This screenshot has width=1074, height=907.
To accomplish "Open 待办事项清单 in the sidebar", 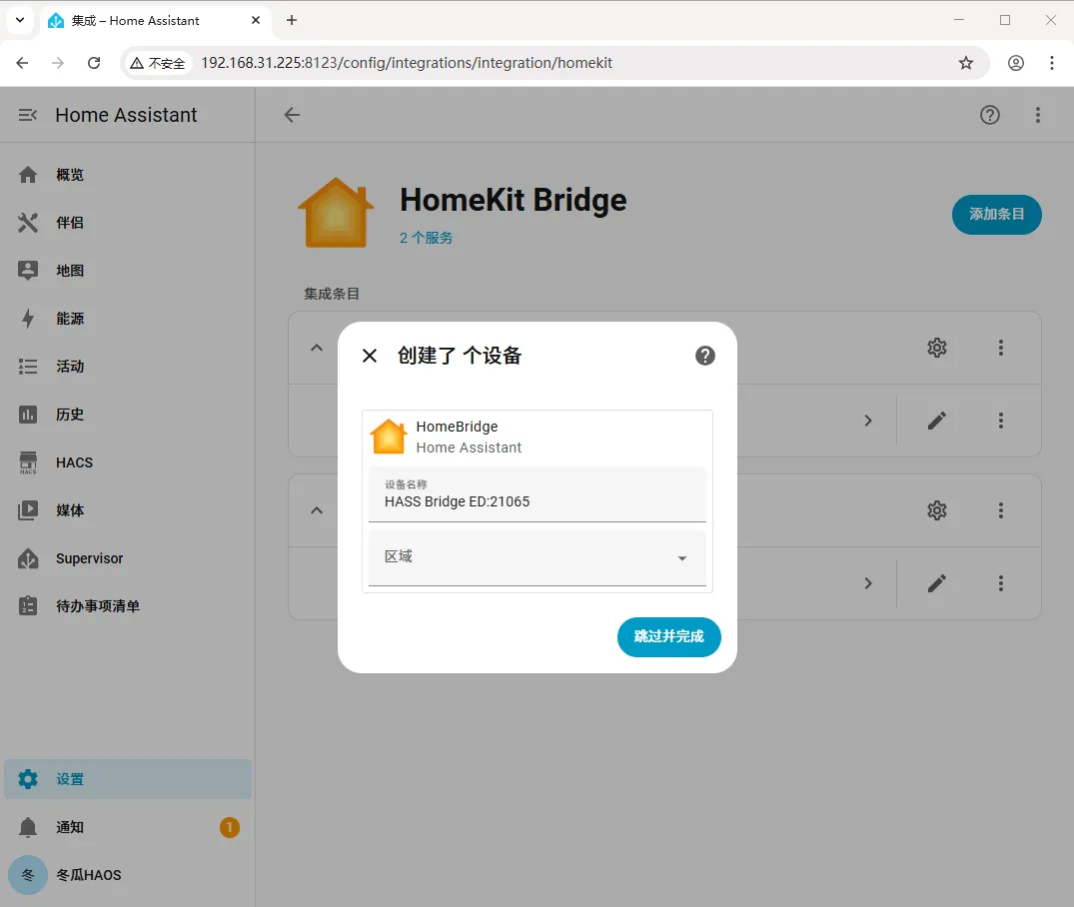I will [x=128, y=606].
